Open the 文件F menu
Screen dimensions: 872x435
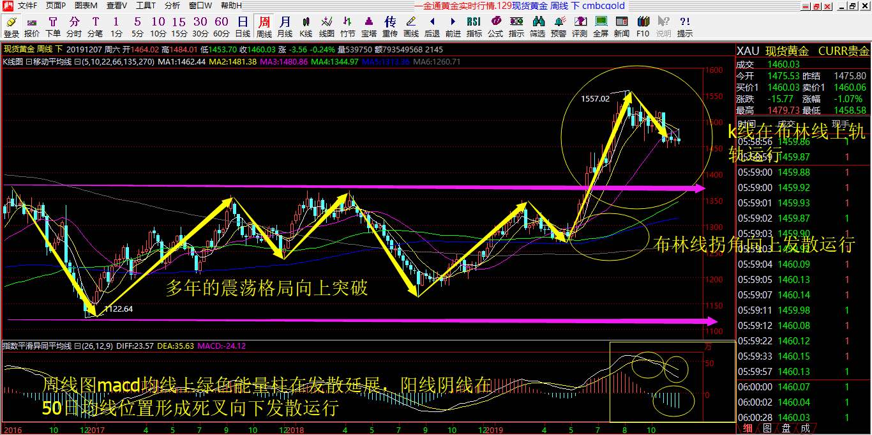tap(27, 6)
